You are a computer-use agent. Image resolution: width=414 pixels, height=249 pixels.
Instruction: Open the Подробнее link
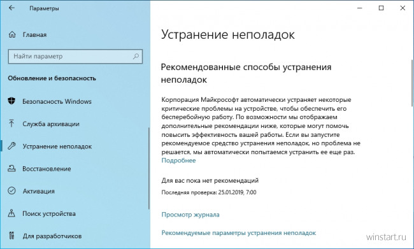click(x=178, y=160)
